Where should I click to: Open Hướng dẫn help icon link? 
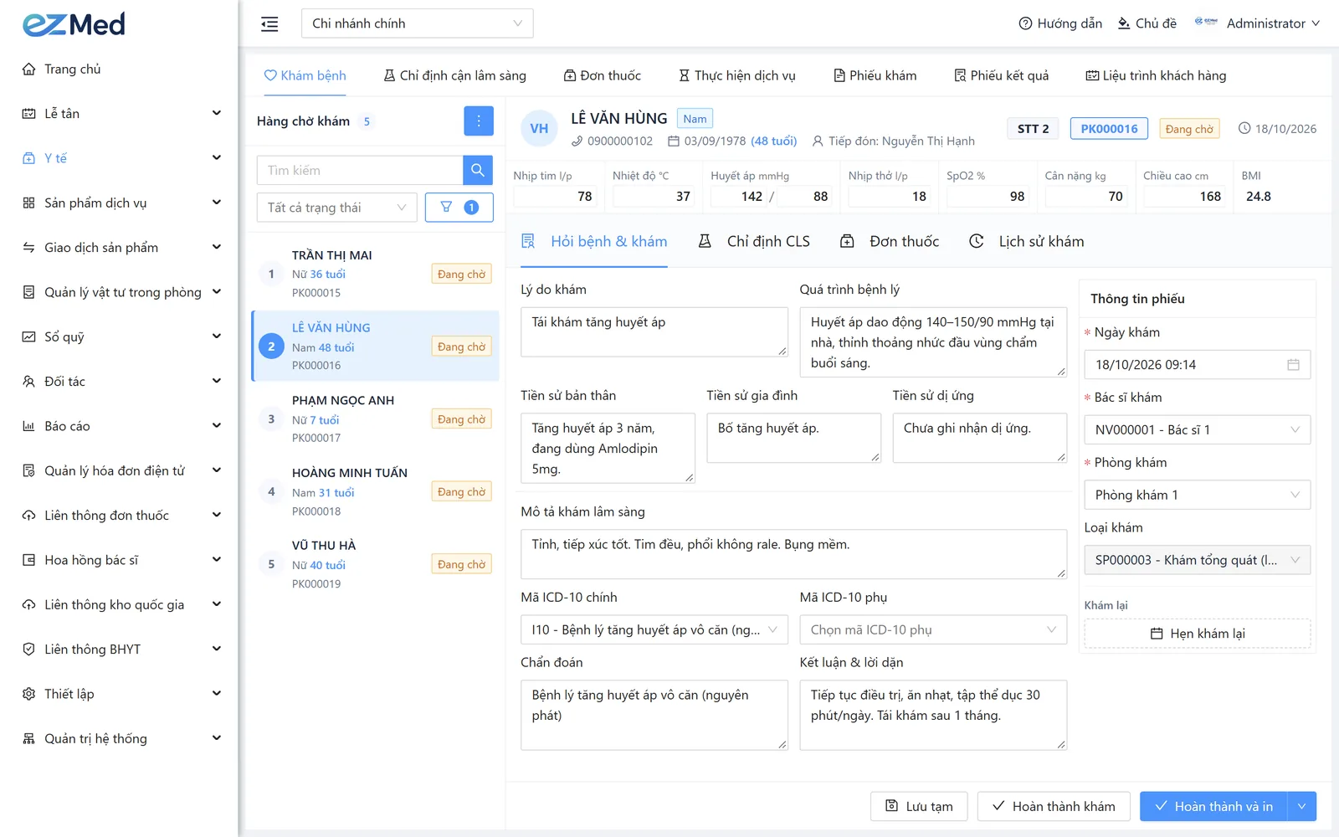click(1060, 23)
